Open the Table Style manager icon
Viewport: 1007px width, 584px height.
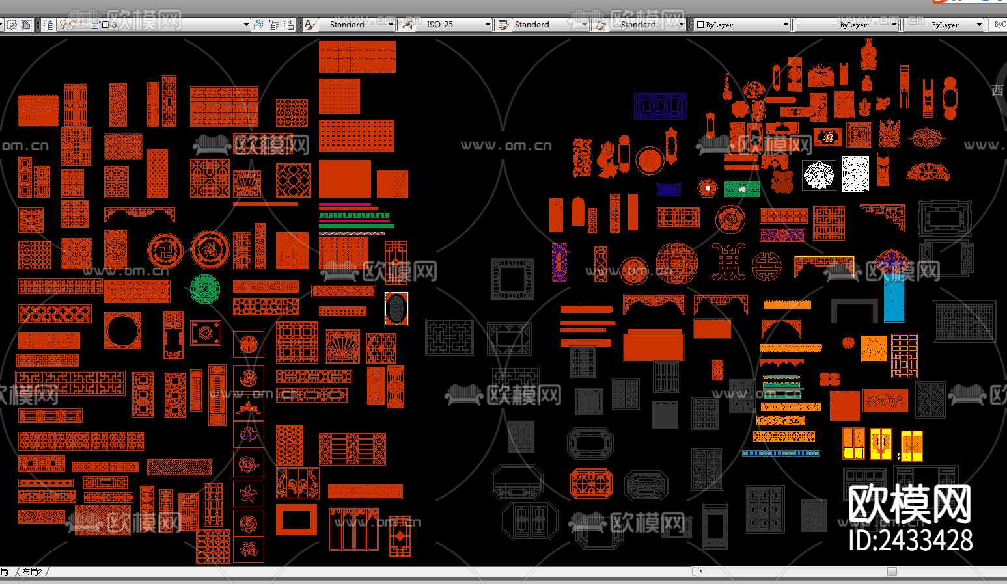[x=503, y=25]
